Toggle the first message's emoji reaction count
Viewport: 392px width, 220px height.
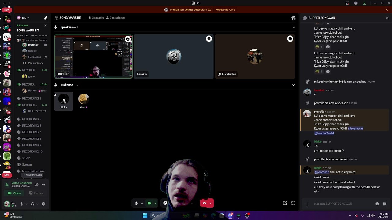[x=319, y=47]
